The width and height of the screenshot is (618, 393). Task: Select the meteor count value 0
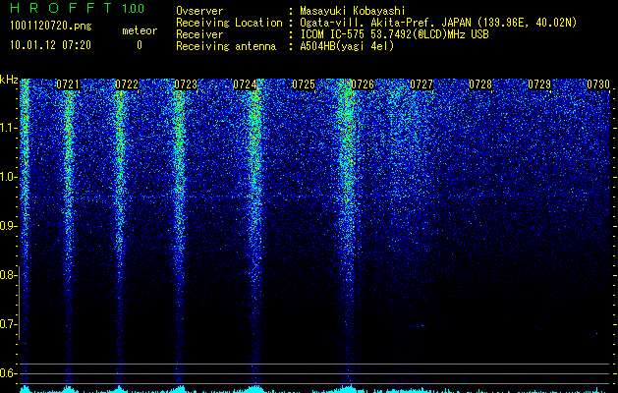click(x=140, y=45)
